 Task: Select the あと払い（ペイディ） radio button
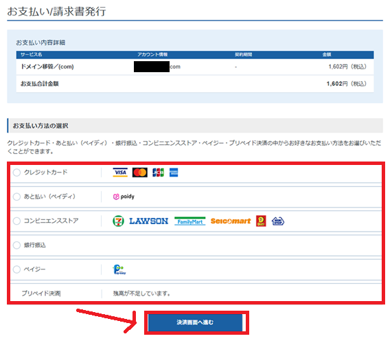pos(16,197)
